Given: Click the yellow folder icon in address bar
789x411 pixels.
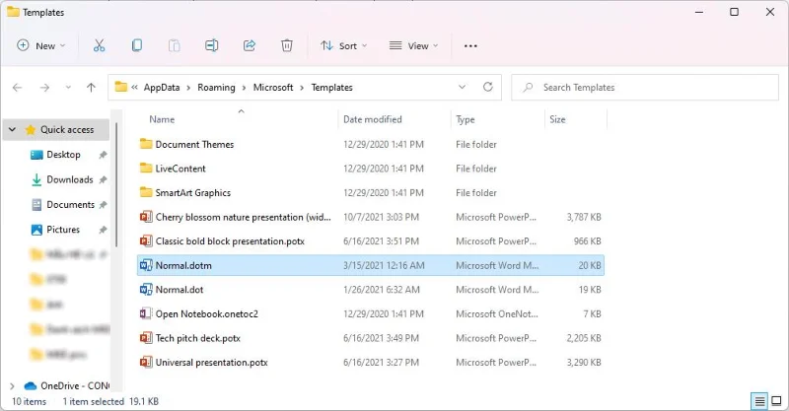Looking at the screenshot, I should coord(120,87).
